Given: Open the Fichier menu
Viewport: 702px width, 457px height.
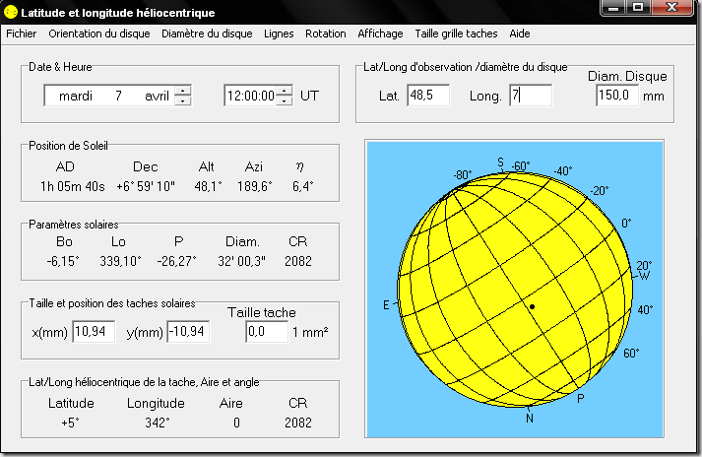Looking at the screenshot, I should (22, 33).
